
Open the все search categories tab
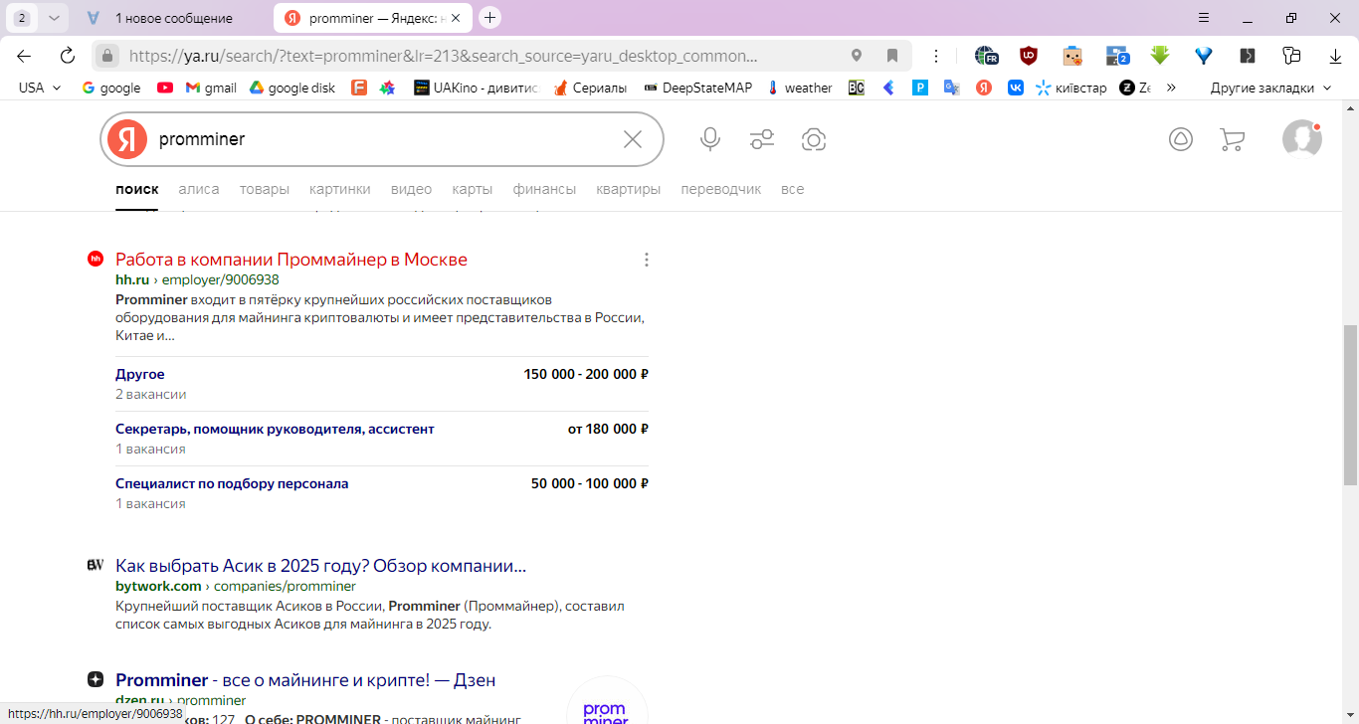tap(793, 189)
